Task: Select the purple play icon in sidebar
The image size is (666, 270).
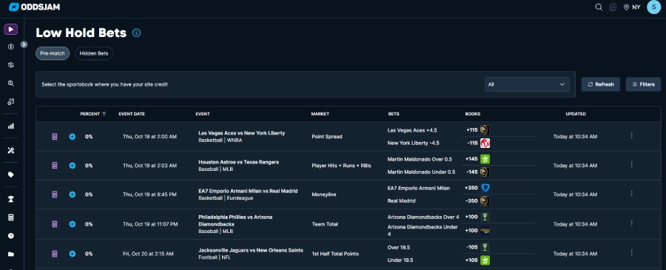Action: tap(11, 30)
